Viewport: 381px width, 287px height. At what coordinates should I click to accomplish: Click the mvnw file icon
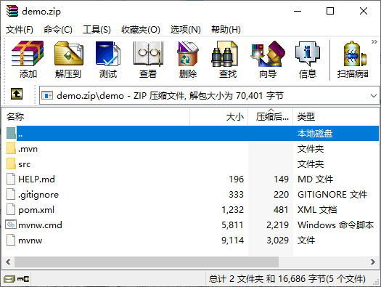[11, 240]
